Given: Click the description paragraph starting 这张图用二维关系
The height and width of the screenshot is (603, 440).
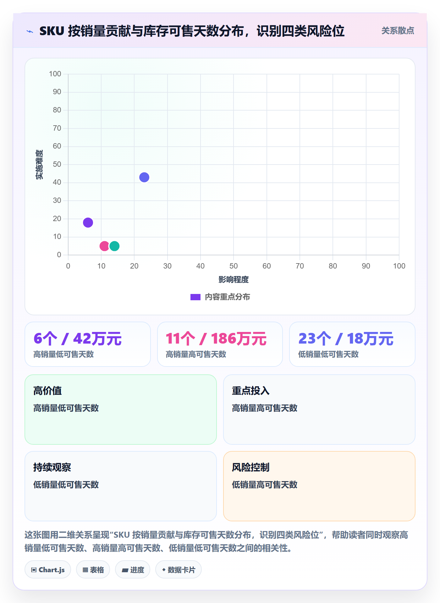Looking at the screenshot, I should (x=216, y=541).
